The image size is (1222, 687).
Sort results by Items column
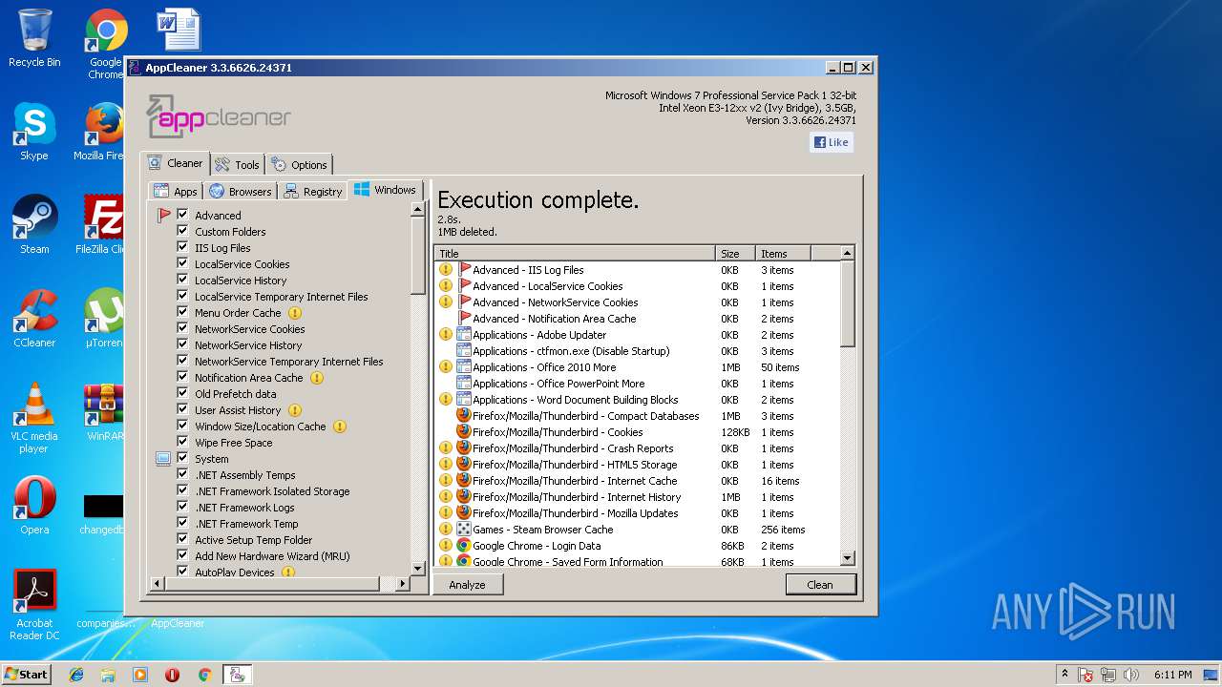coord(783,253)
